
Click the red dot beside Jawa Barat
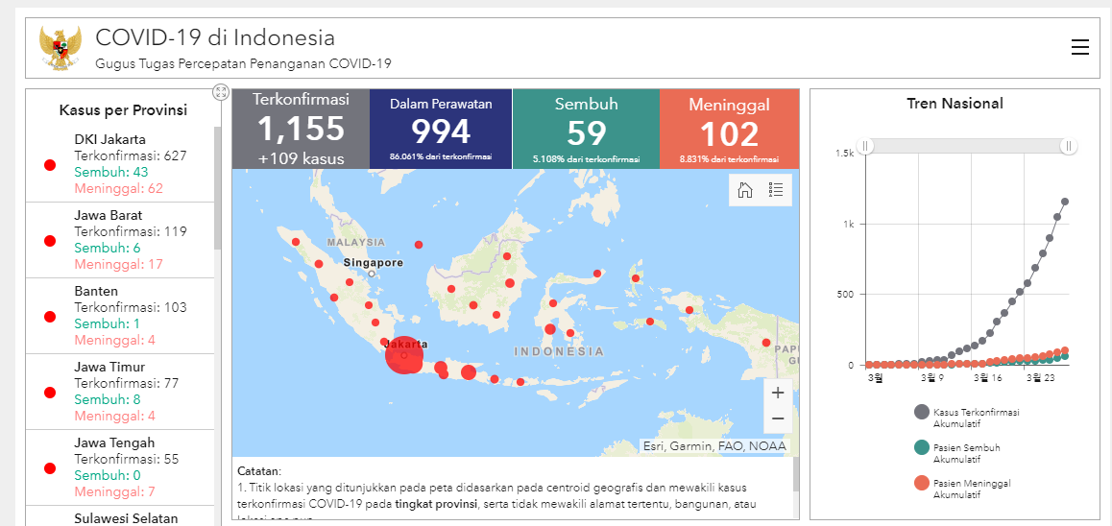point(50,241)
